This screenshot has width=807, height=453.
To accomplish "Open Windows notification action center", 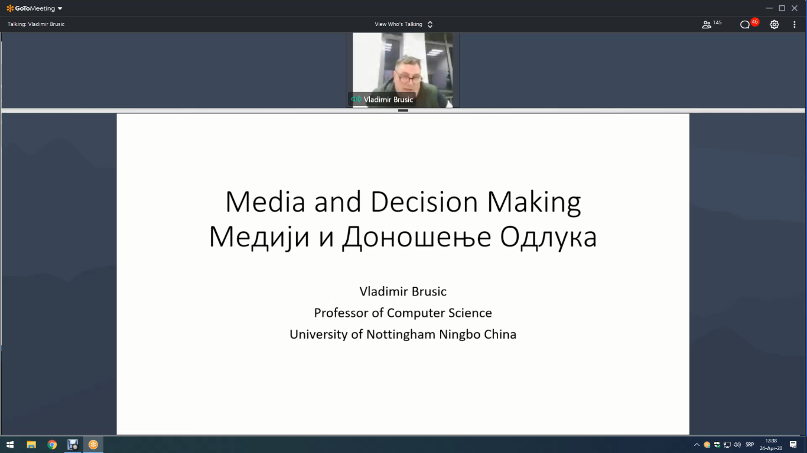I will point(793,445).
